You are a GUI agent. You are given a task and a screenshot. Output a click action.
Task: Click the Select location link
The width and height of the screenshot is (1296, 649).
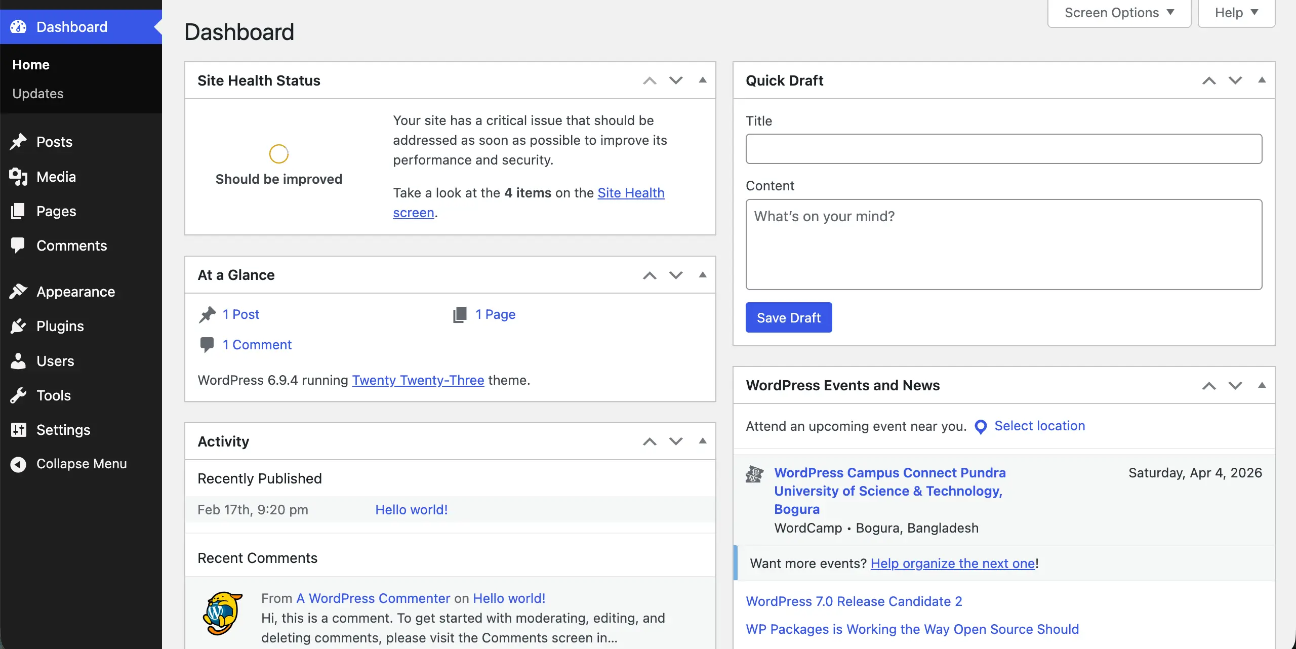click(x=1040, y=426)
